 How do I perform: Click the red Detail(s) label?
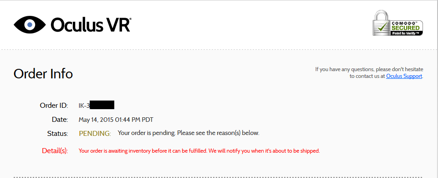55,151
